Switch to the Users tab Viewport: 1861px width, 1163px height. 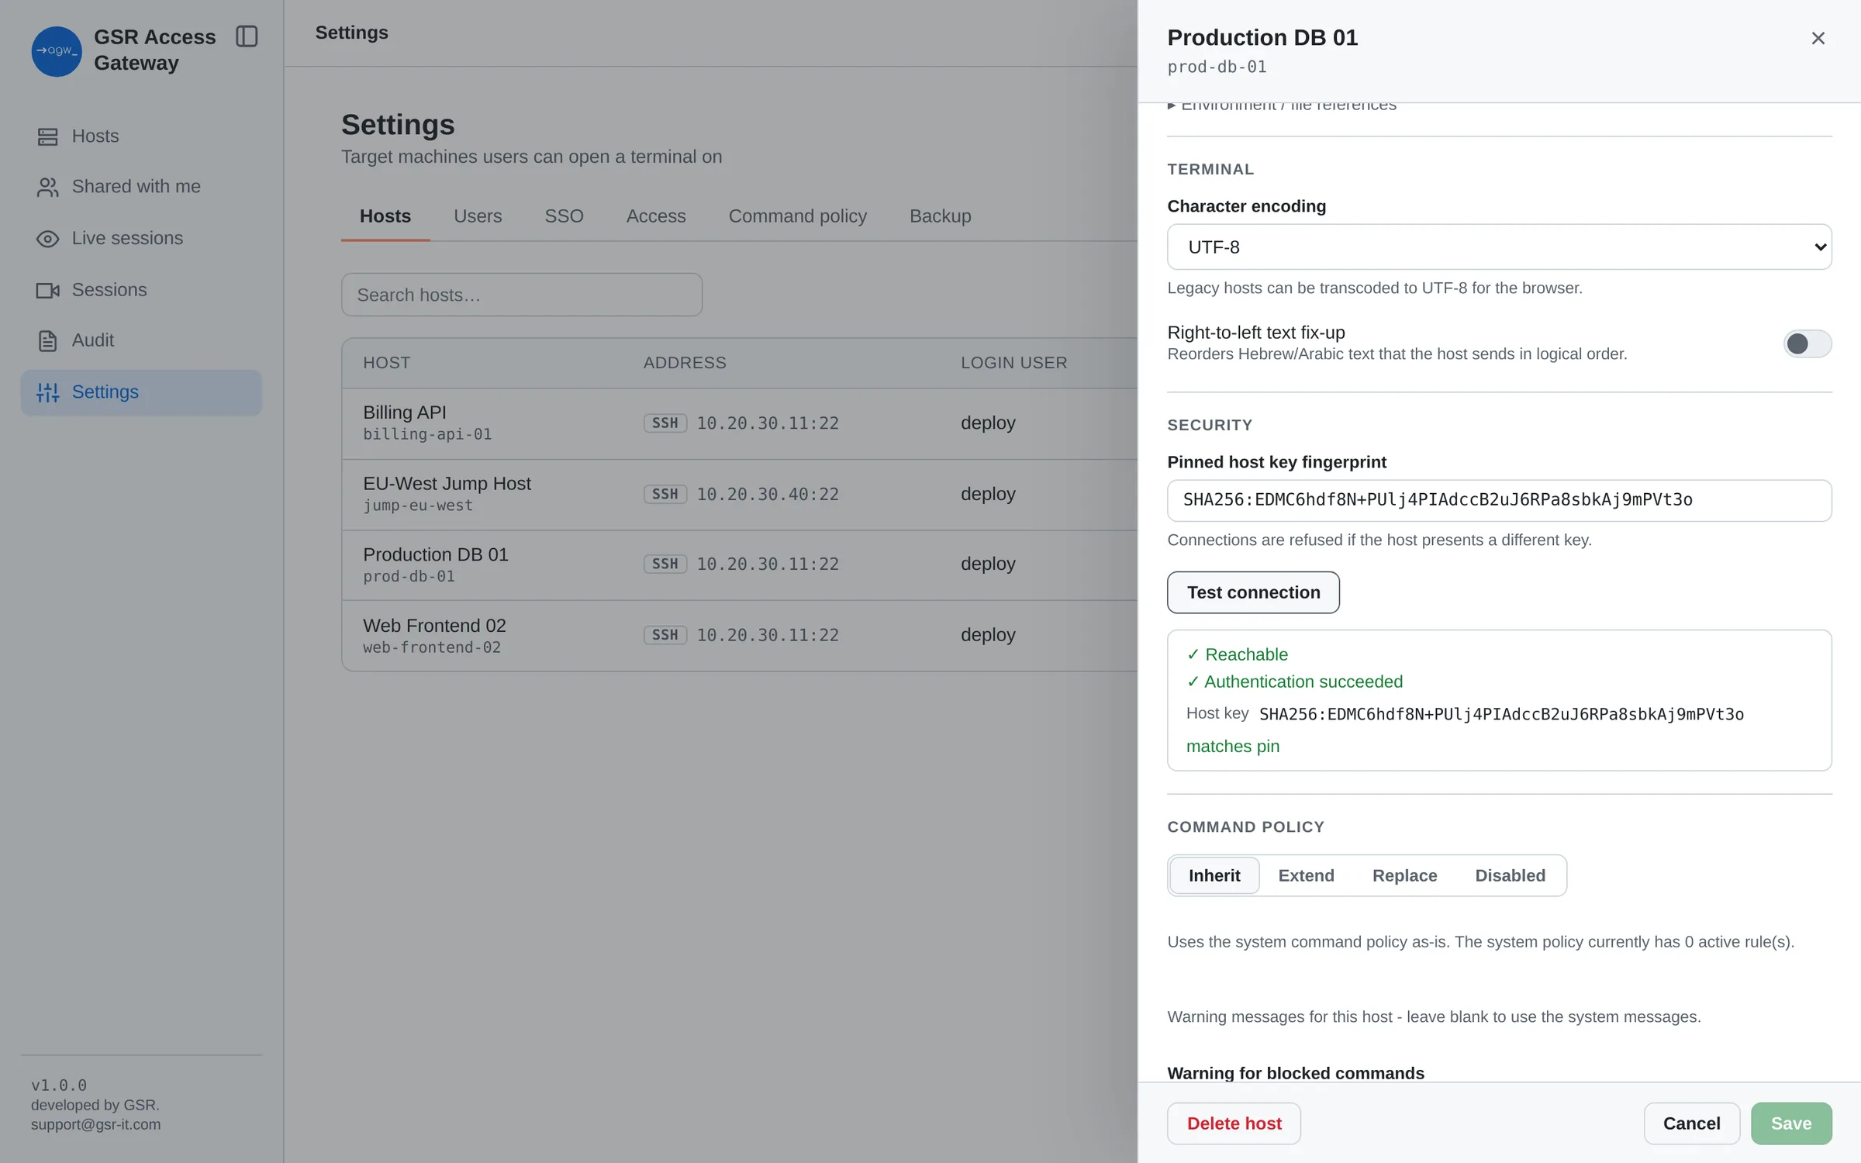[x=478, y=216]
